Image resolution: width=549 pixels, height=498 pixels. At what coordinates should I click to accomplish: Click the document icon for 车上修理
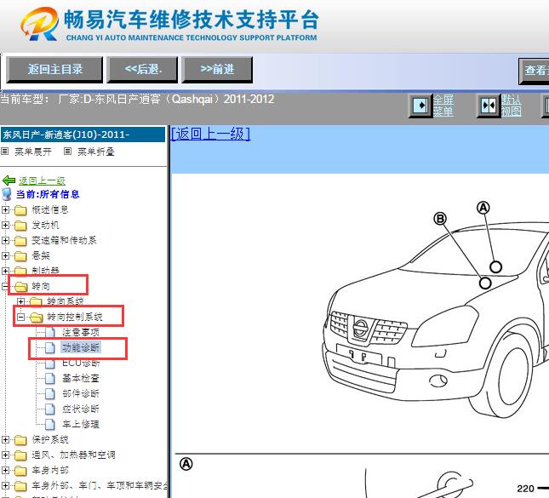pos(50,425)
